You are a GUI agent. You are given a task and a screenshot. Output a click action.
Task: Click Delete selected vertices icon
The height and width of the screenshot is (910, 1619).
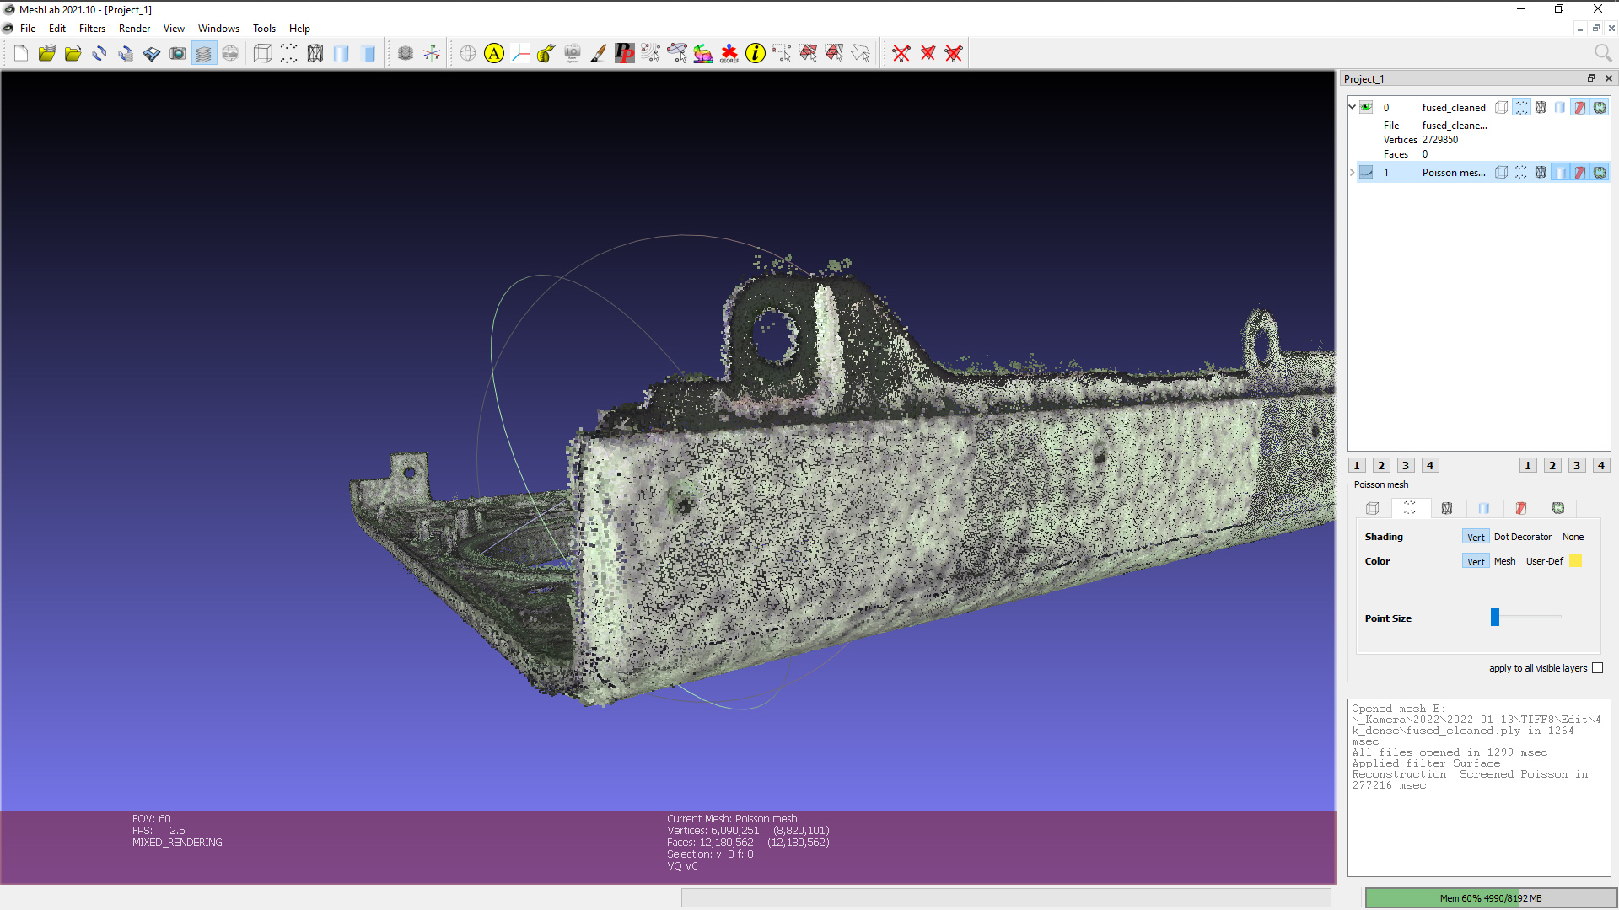point(901,54)
